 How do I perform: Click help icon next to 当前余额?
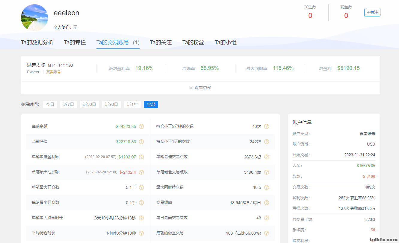pos(141,126)
